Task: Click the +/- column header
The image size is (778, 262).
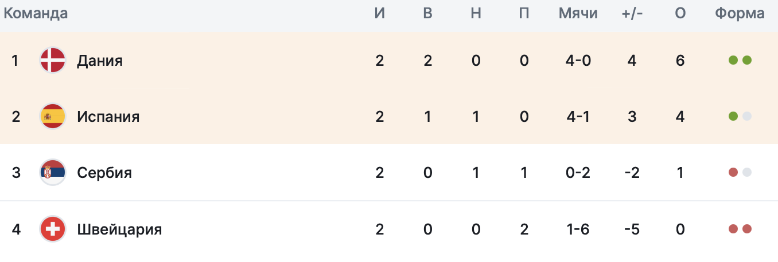Action: [632, 14]
